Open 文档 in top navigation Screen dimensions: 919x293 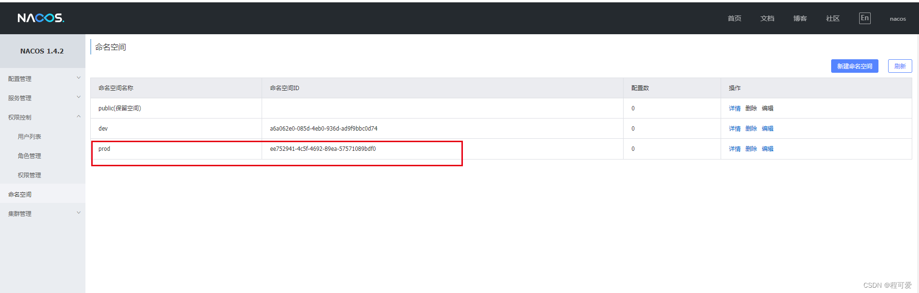point(767,18)
